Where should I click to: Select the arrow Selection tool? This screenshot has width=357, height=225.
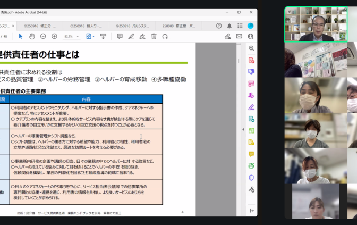pos(21,36)
